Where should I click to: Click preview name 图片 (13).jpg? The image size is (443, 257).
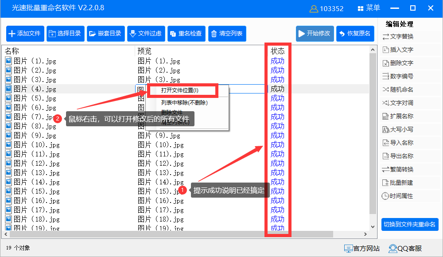click(161, 173)
